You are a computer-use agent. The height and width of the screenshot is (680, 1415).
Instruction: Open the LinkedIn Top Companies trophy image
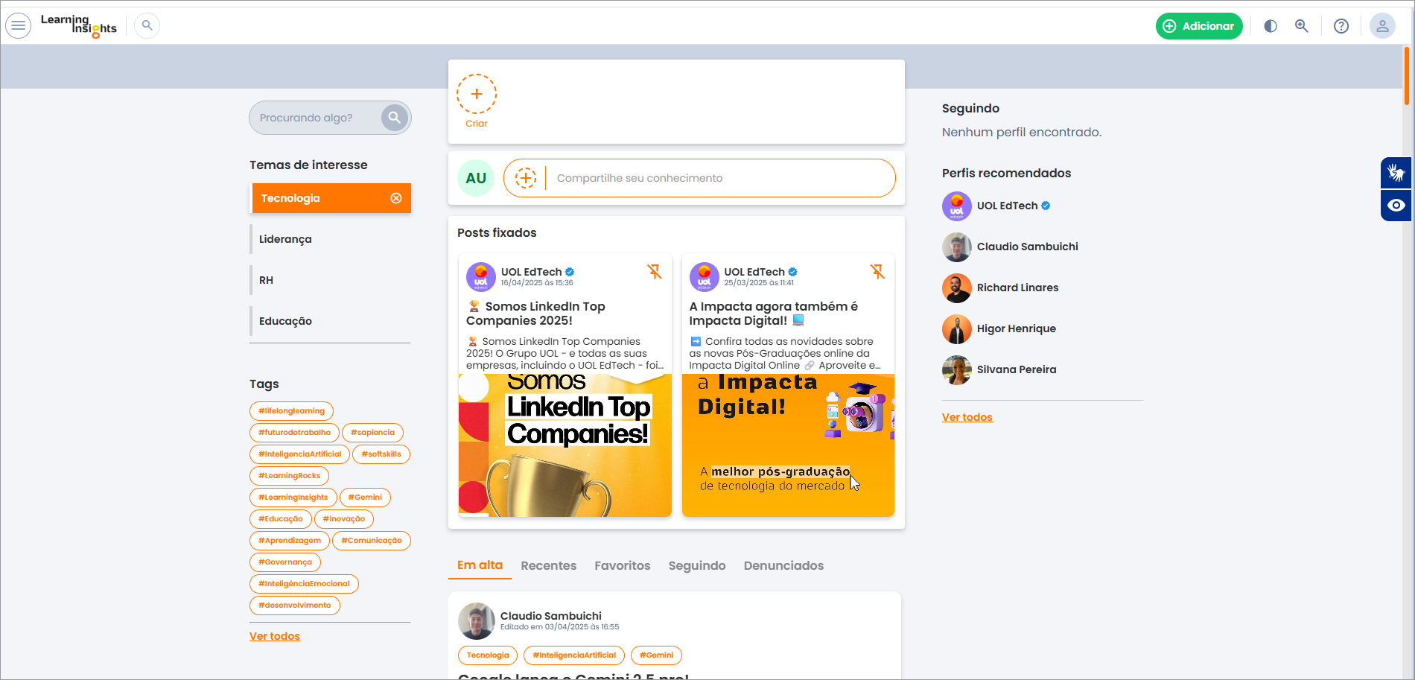tap(565, 445)
